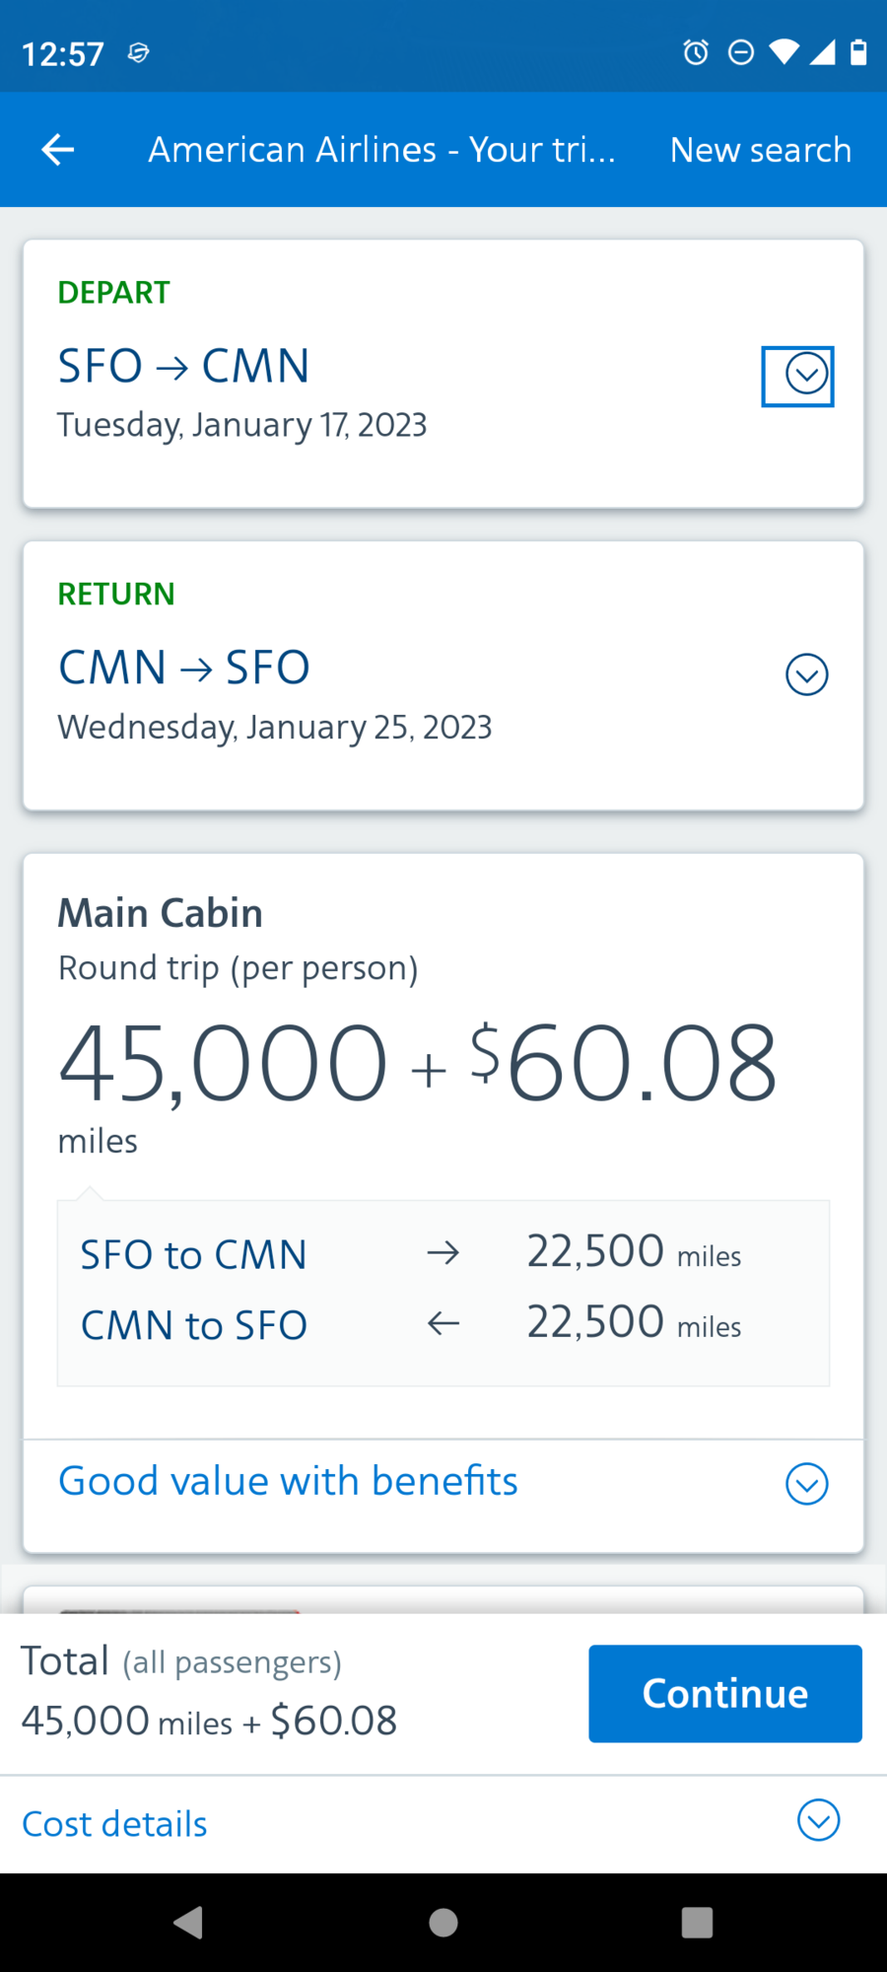This screenshot has width=887, height=1972.
Task: Open Cost details chevron
Action: (818, 1820)
